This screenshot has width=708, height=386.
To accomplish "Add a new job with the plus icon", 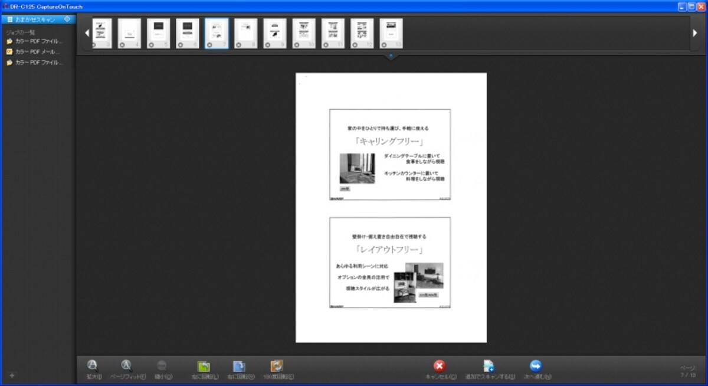I will point(12,375).
